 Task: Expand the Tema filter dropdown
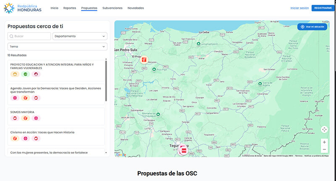pos(57,47)
